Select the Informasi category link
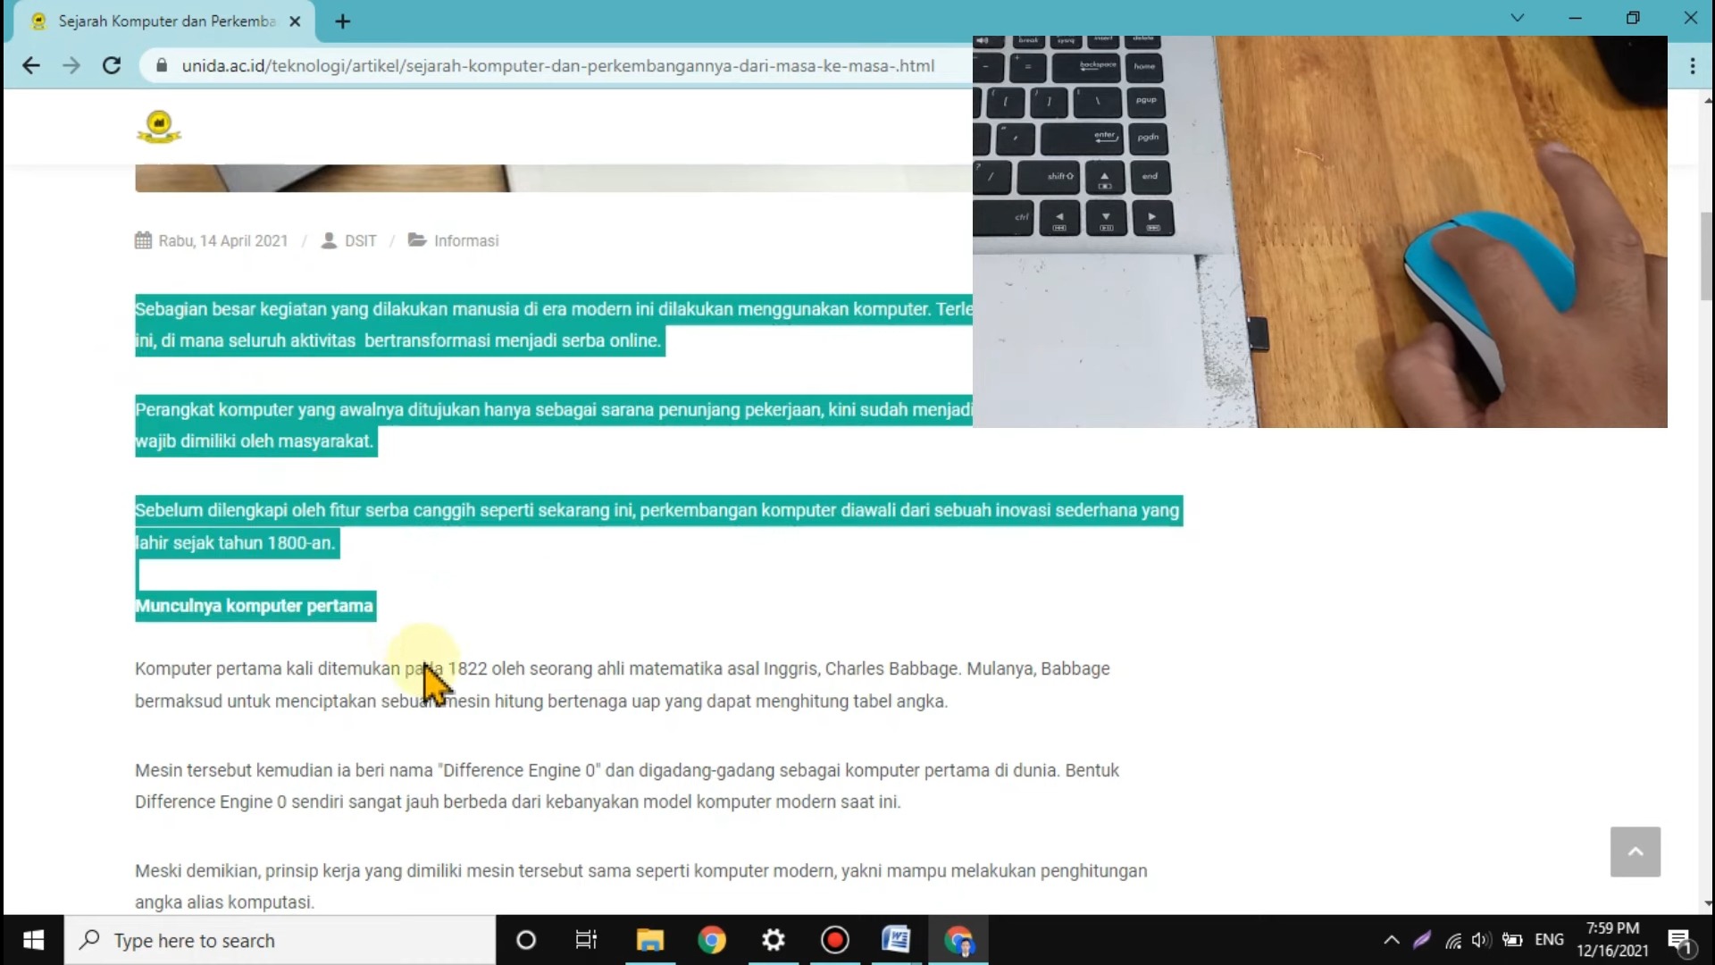Viewport: 1715px width, 965px height. [x=464, y=240]
